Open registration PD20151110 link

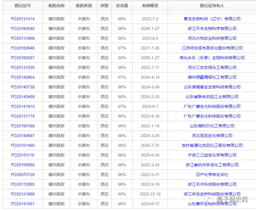pos(23,155)
